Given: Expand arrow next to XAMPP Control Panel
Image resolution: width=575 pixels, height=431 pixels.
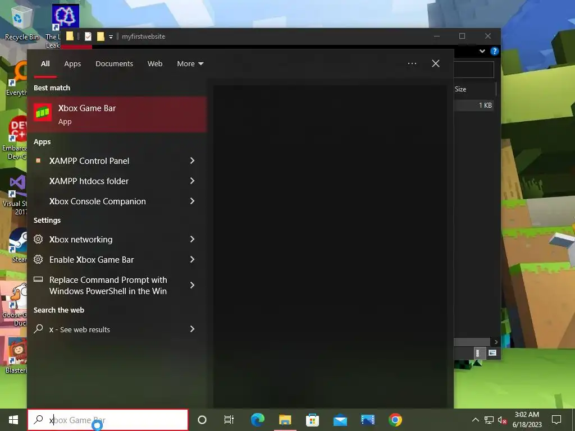Looking at the screenshot, I should [192, 161].
